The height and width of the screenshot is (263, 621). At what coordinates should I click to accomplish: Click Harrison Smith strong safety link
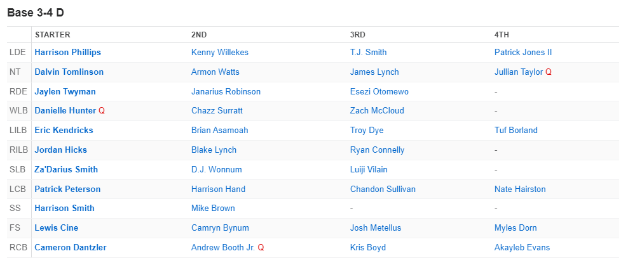[x=64, y=208]
